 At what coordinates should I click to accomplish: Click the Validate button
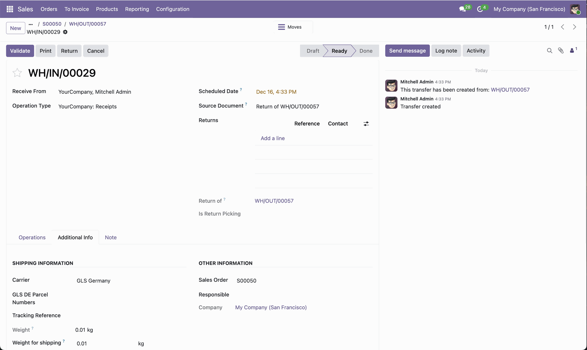20,51
